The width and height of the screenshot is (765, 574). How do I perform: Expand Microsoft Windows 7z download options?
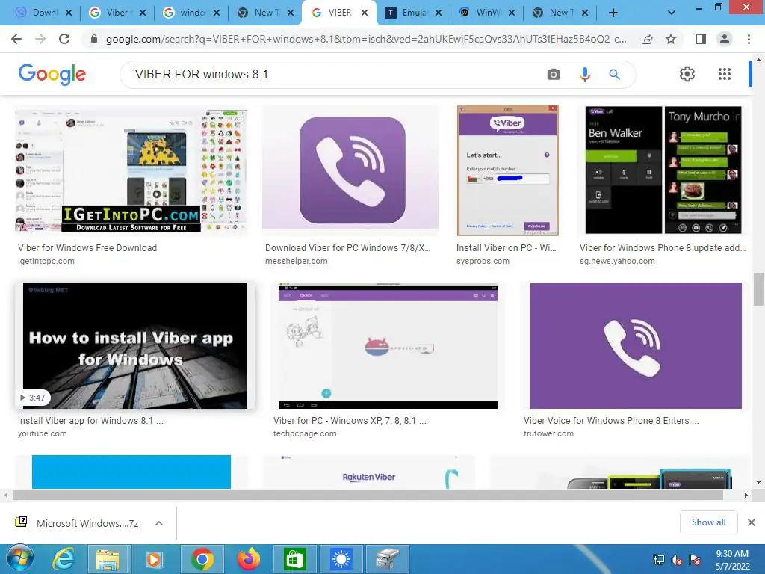tap(159, 523)
